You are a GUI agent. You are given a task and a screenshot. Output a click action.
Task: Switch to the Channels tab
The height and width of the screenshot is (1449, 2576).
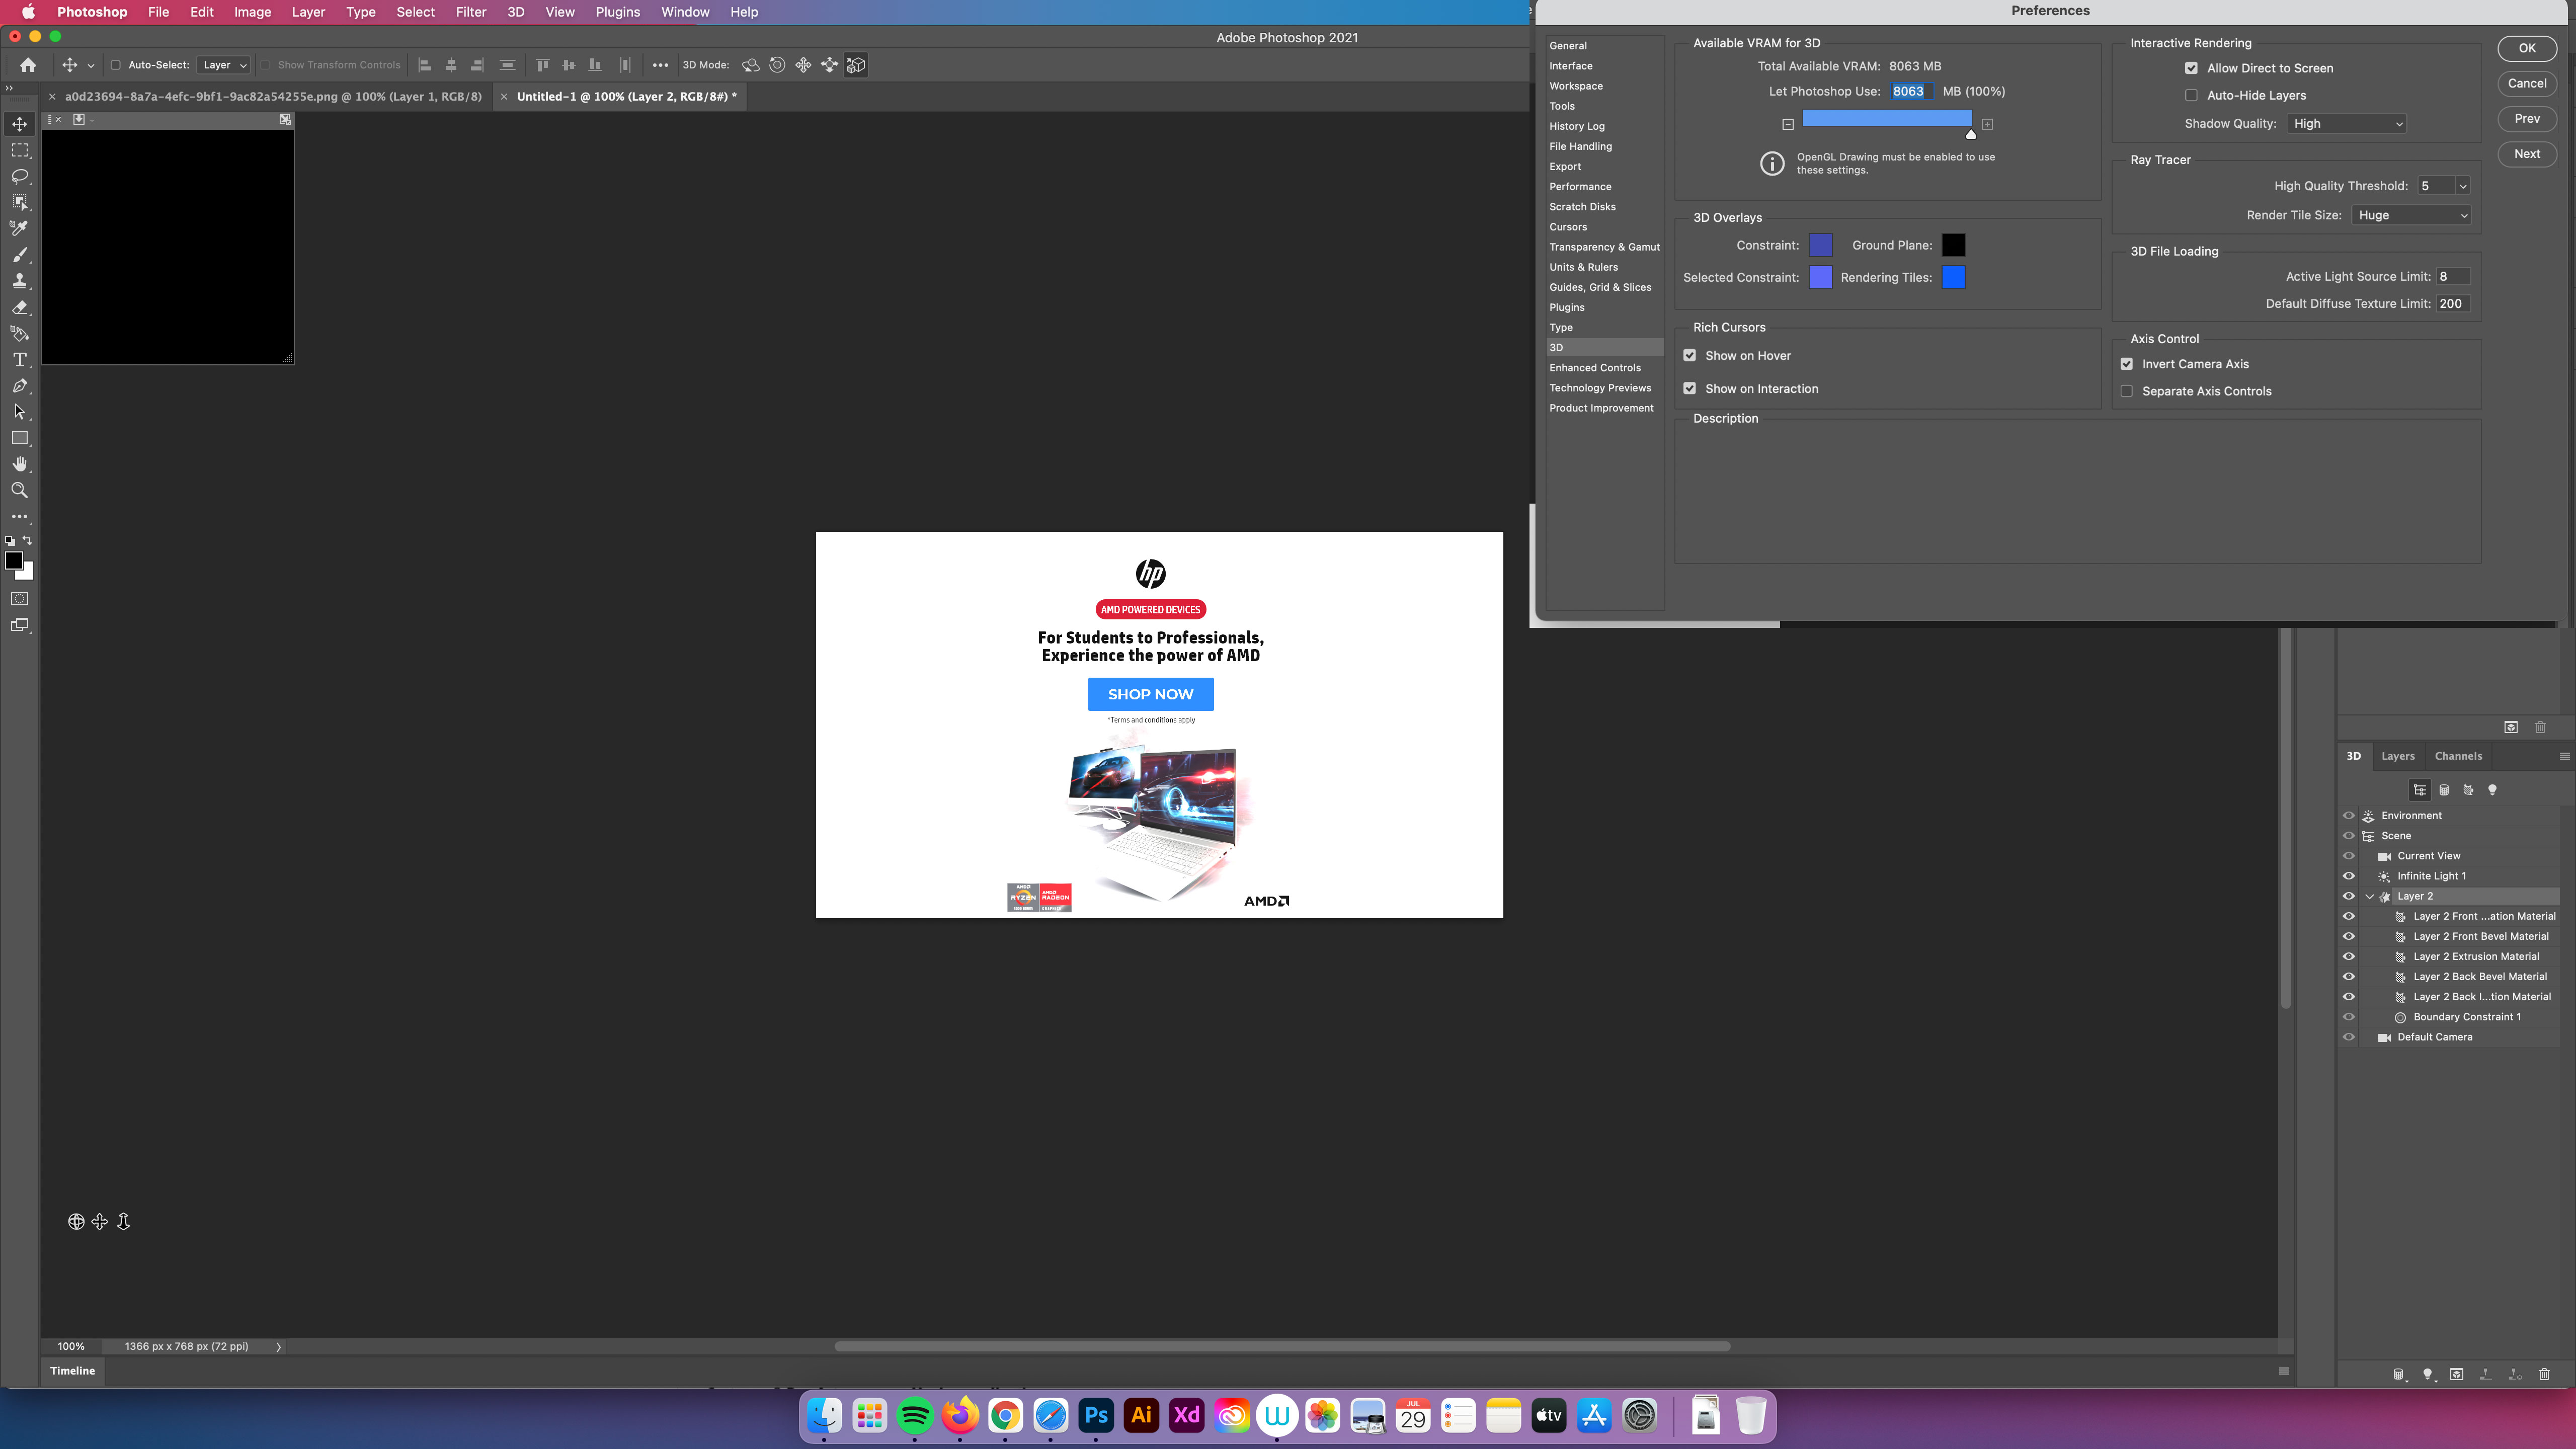pyautogui.click(x=2458, y=756)
